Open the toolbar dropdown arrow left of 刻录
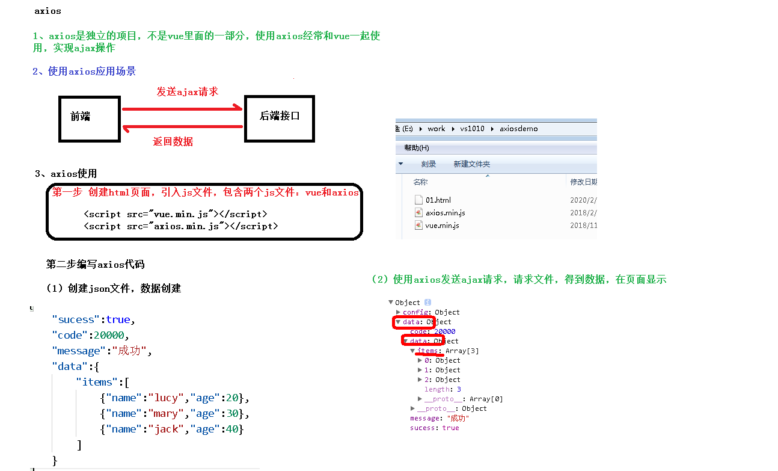This screenshot has width=778, height=471. tap(400, 164)
